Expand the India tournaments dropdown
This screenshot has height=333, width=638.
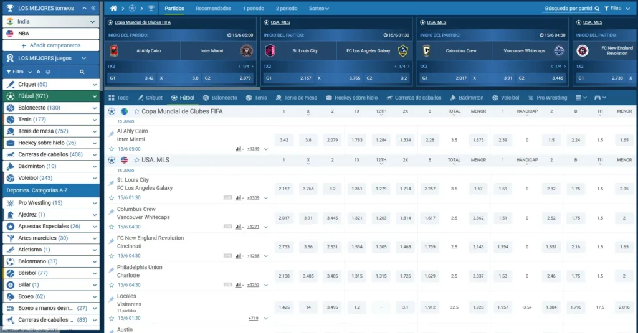tap(93, 21)
